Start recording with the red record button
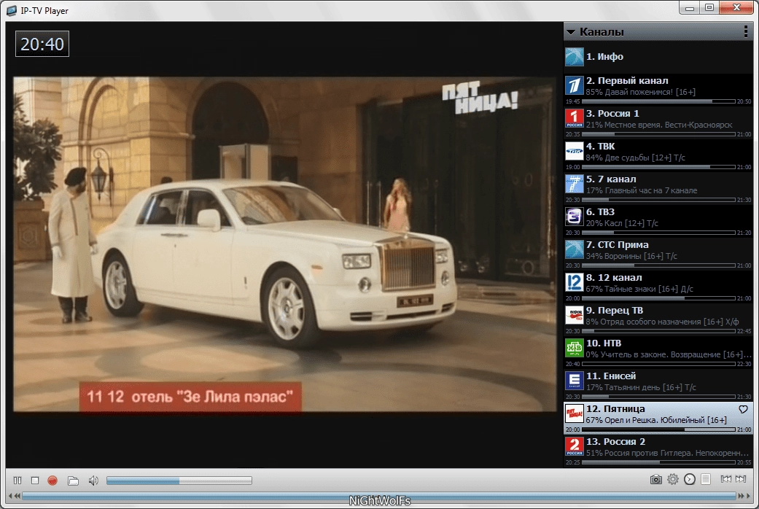This screenshot has width=759, height=509. click(52, 481)
